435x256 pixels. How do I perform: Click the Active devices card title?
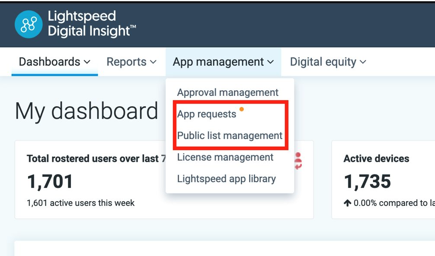(377, 158)
